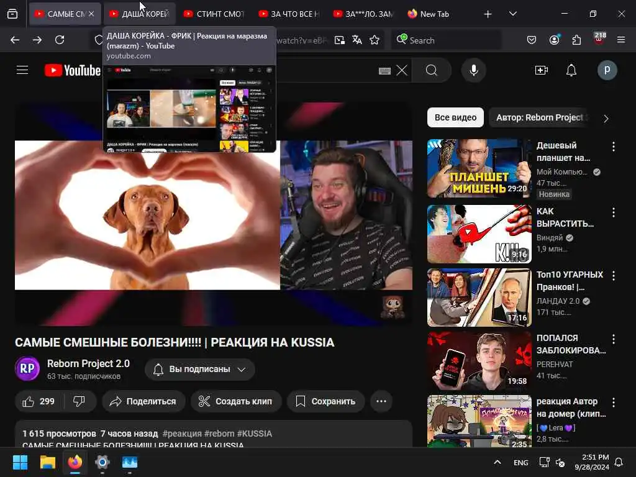The width and height of the screenshot is (636, 477).
Task: Open picture-in-picture icon in address bar
Action: coord(340,40)
